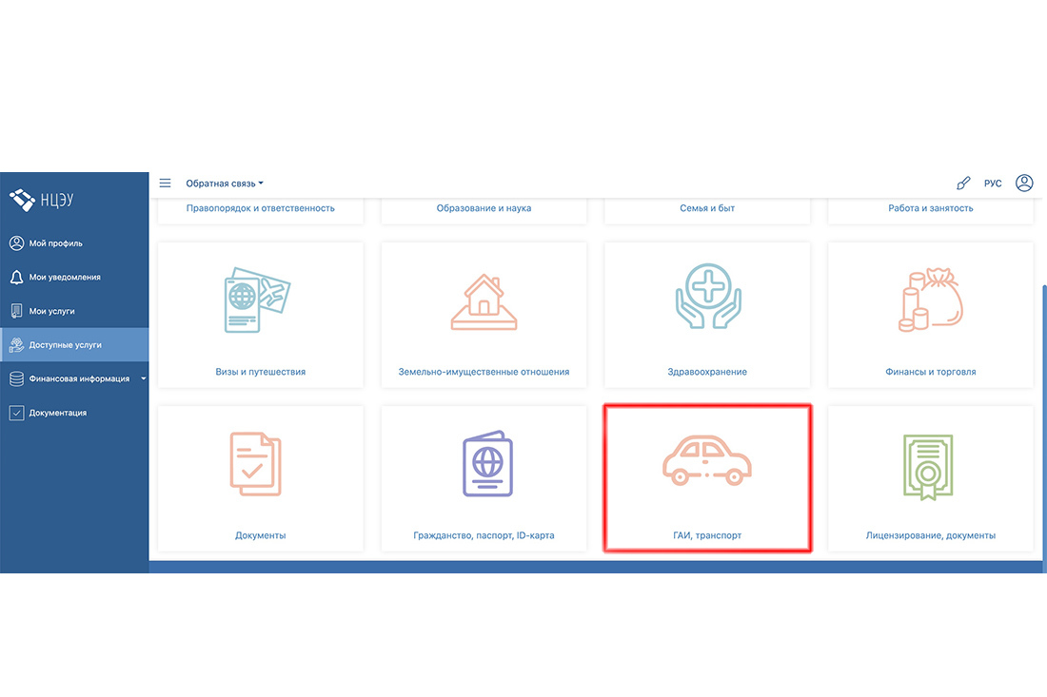
Task: Click the car transport icon
Action: point(707,460)
